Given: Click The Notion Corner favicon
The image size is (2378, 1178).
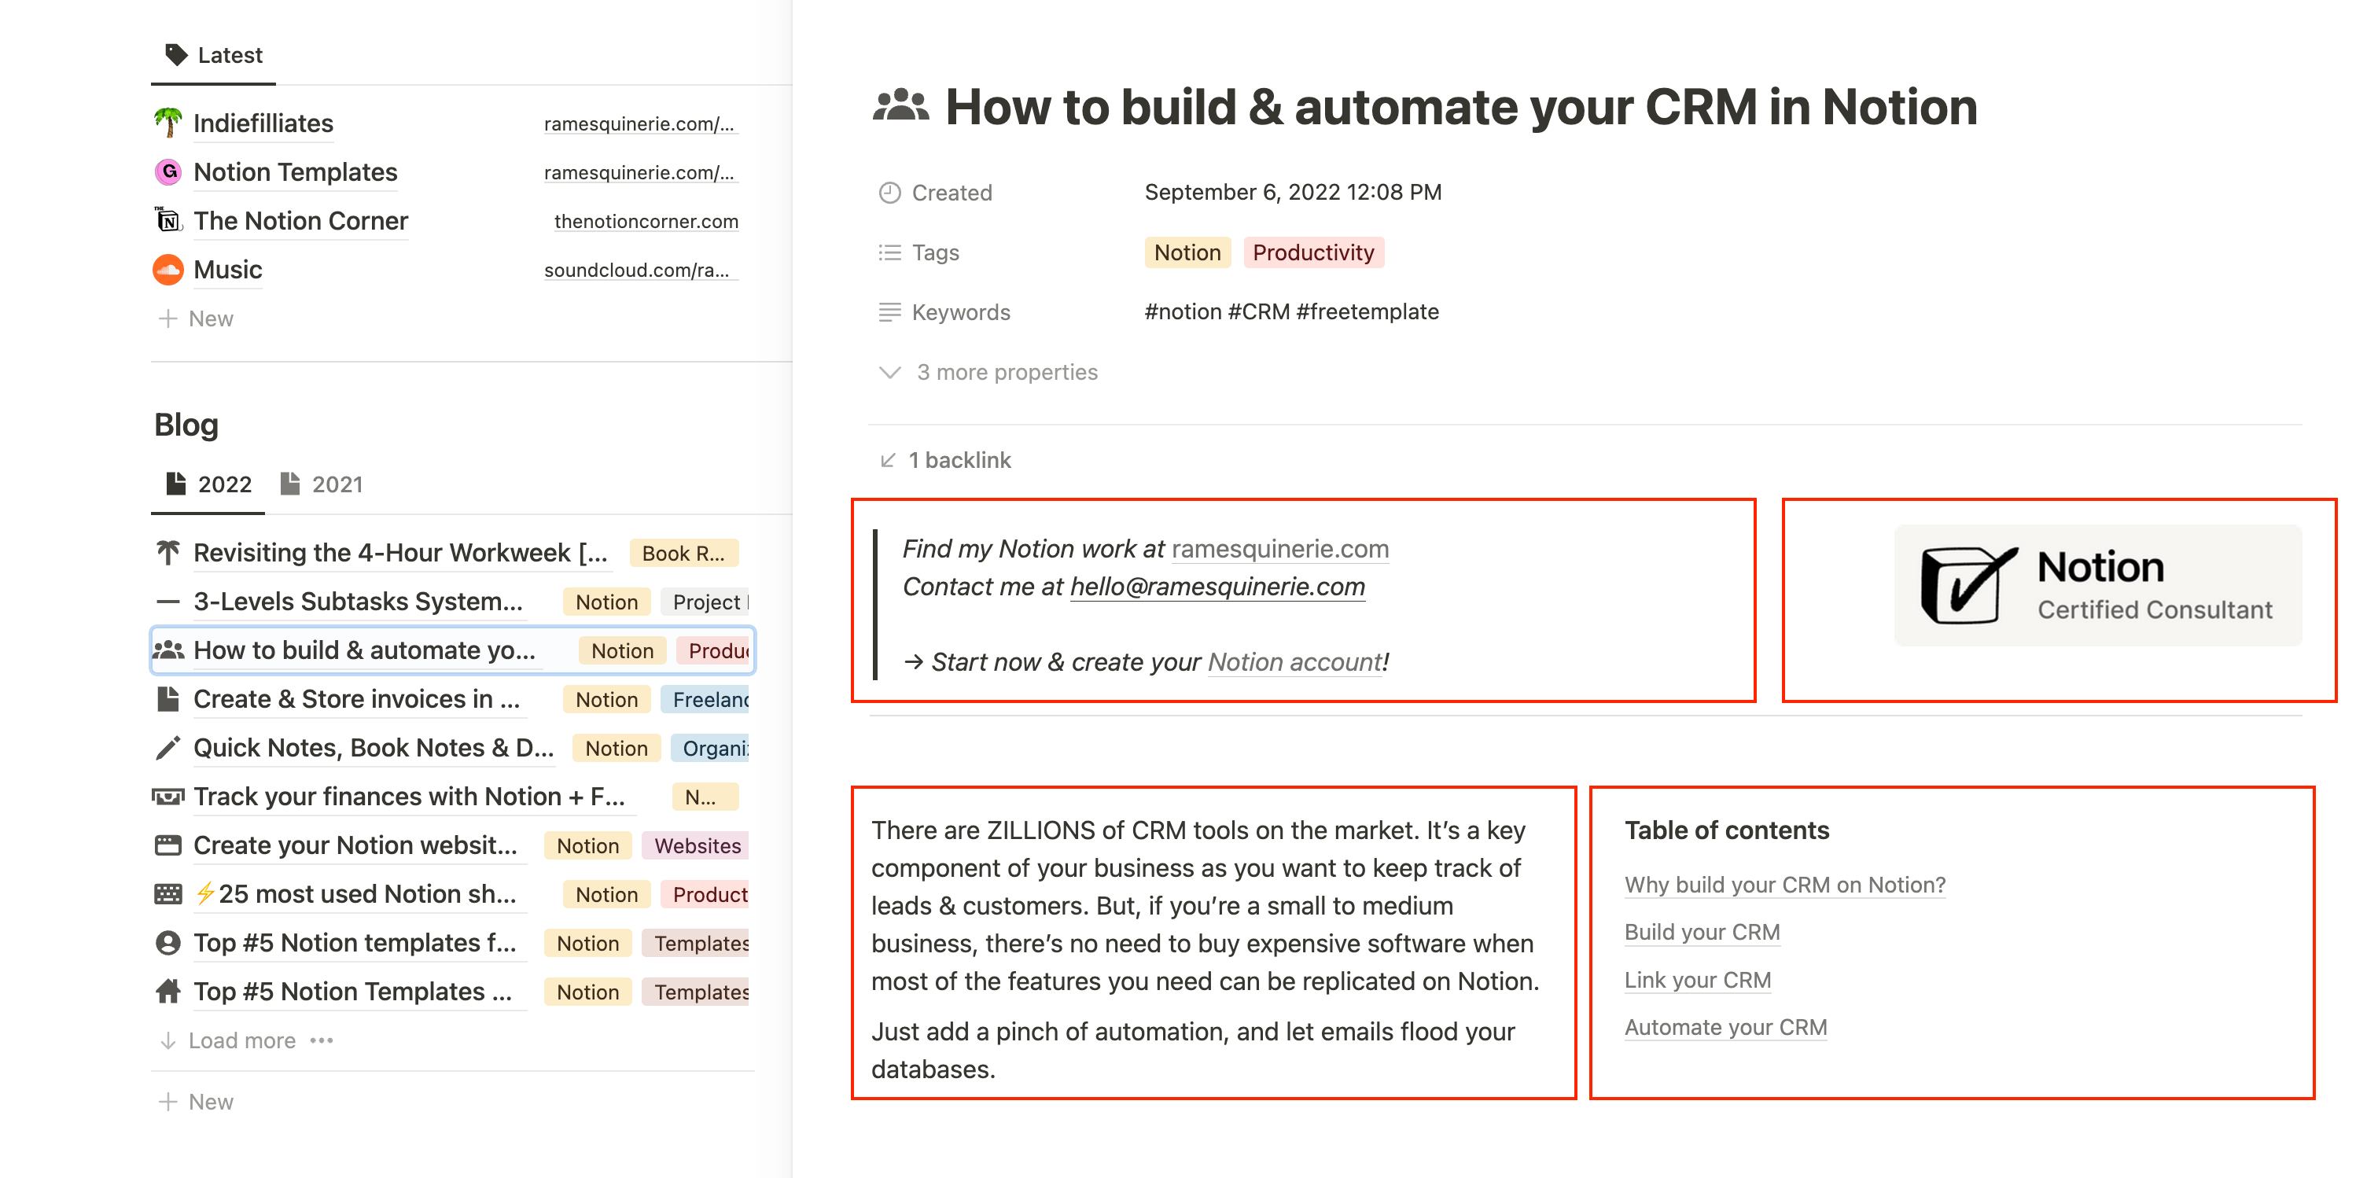Looking at the screenshot, I should point(168,219).
